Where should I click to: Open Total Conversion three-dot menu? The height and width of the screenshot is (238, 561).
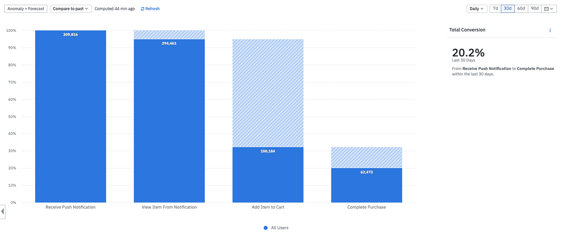[550, 30]
